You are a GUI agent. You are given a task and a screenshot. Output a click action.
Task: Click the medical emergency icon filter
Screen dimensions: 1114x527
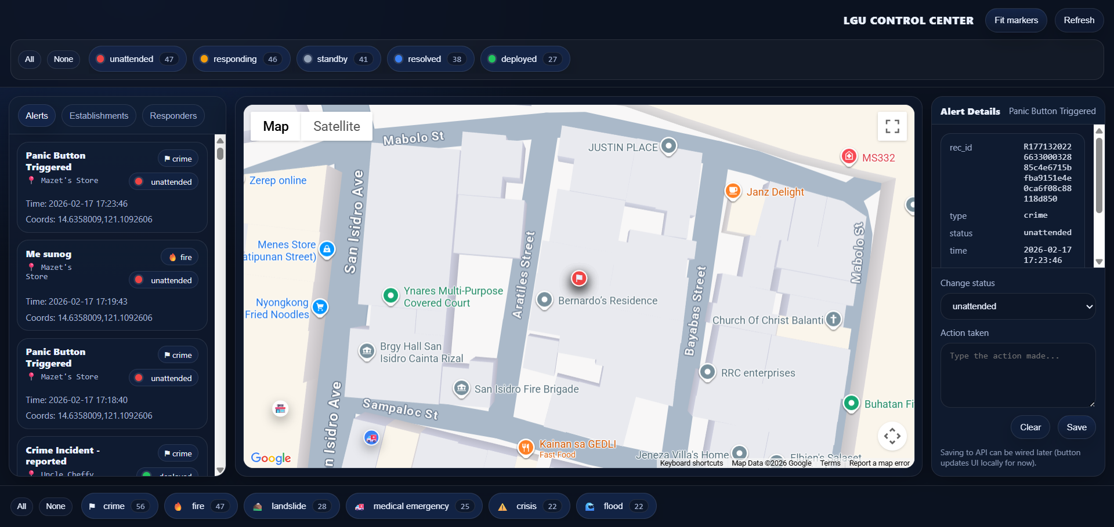360,506
